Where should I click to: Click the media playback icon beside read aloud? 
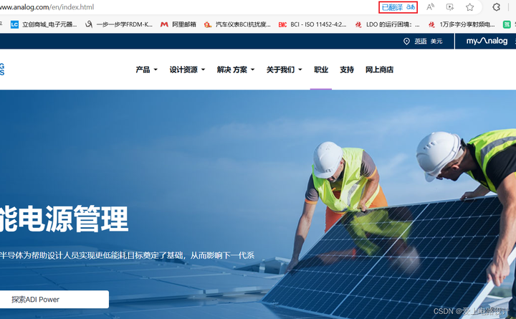(x=450, y=7)
